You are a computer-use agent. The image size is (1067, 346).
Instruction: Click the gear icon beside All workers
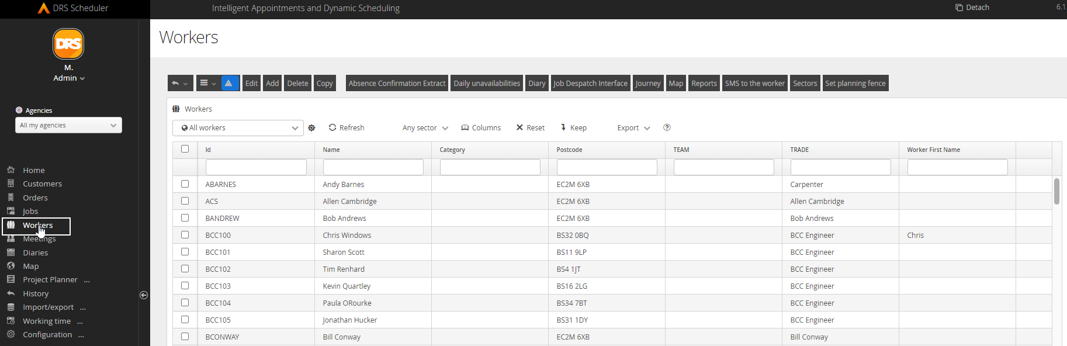[x=312, y=128]
